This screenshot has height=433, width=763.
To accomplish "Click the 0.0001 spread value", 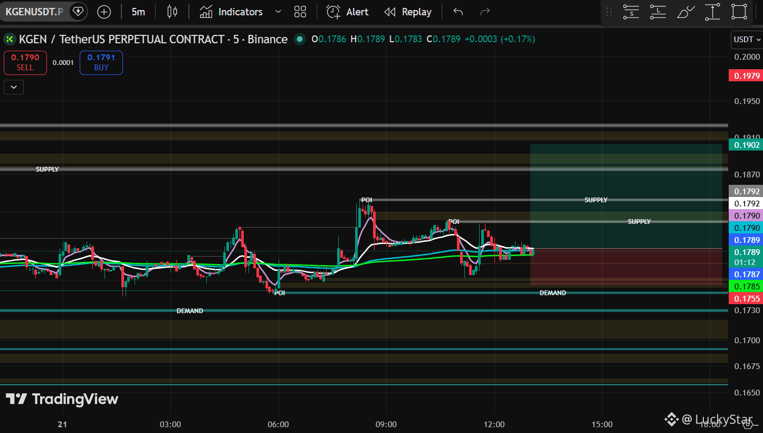I will click(63, 62).
